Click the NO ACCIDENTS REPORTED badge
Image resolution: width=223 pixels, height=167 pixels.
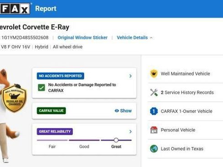tap(60, 76)
